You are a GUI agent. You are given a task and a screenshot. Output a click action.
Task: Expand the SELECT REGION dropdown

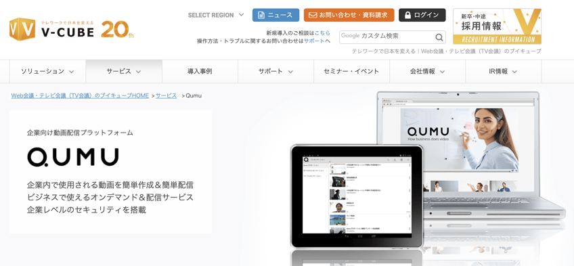click(x=216, y=15)
